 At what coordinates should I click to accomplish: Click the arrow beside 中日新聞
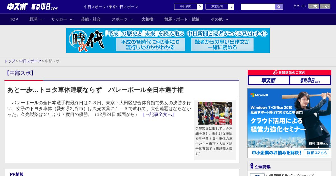tap(200, 7)
